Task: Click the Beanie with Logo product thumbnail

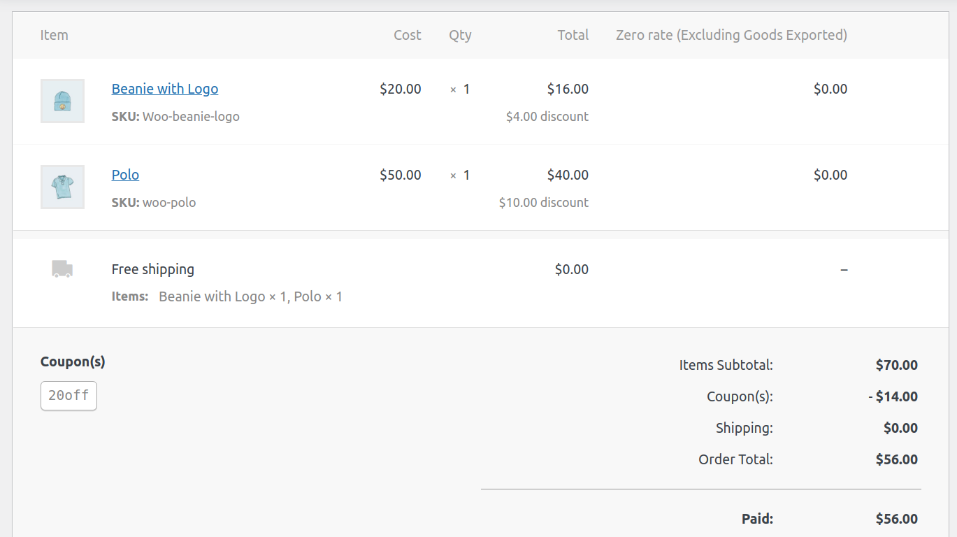Action: [x=62, y=101]
